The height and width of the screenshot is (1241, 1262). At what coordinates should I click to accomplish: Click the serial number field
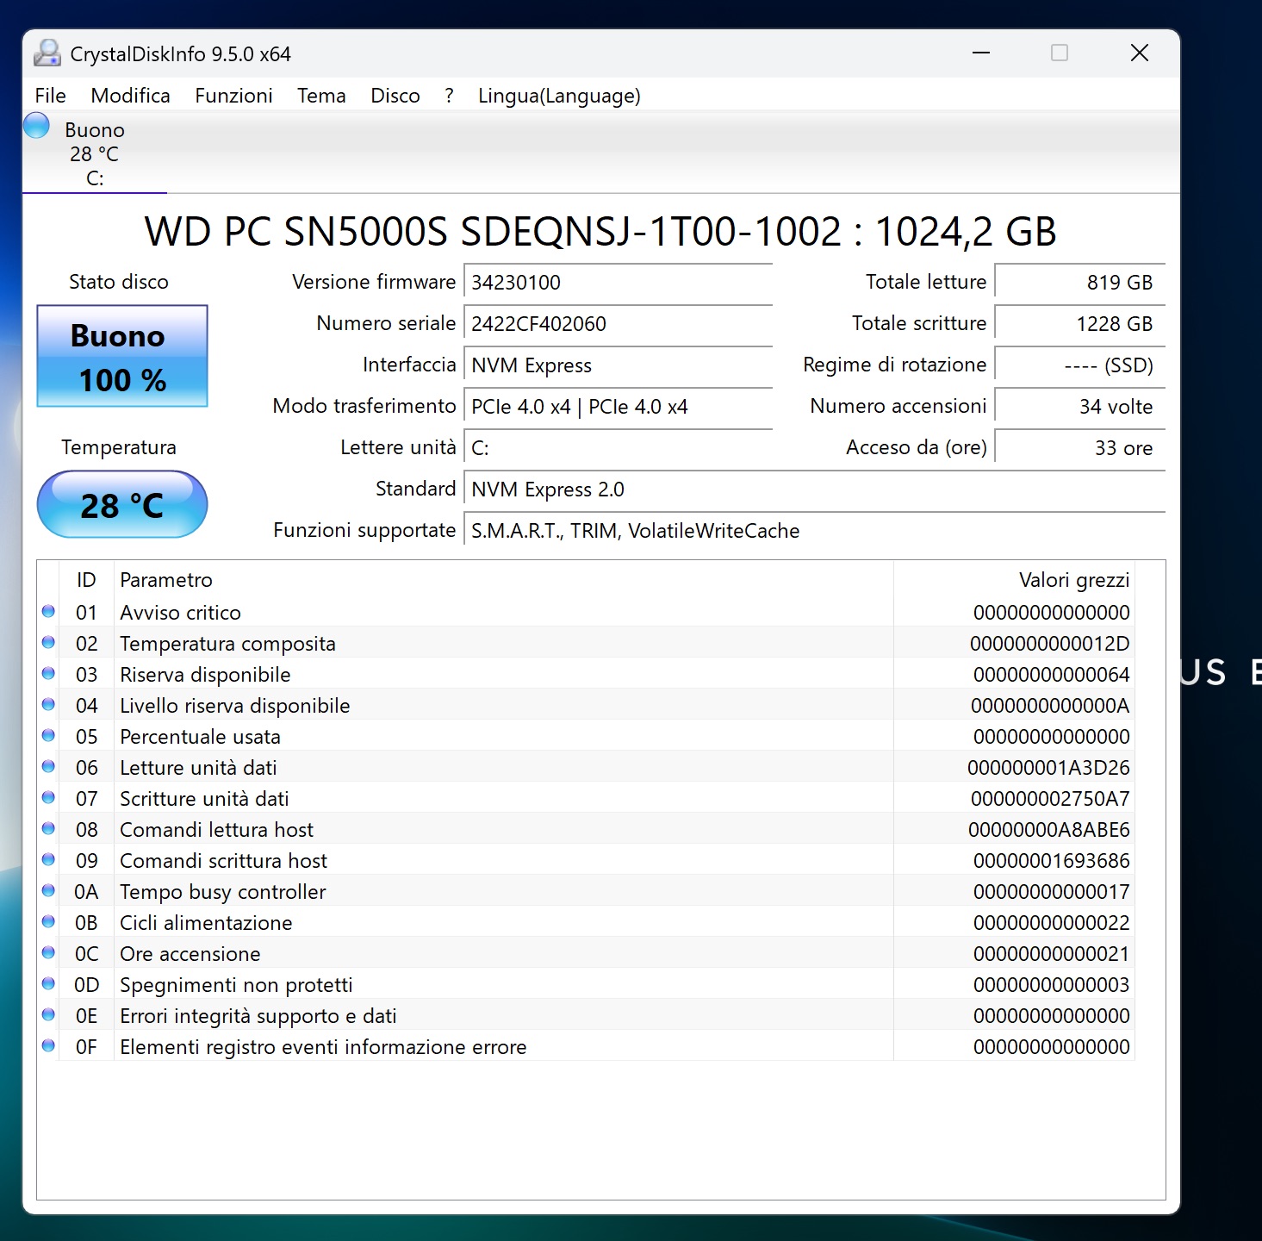coord(617,324)
